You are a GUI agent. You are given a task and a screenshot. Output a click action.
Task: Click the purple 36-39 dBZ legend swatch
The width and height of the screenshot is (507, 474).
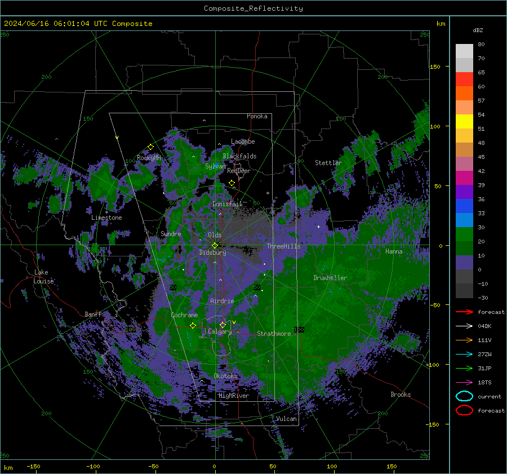pos(464,192)
